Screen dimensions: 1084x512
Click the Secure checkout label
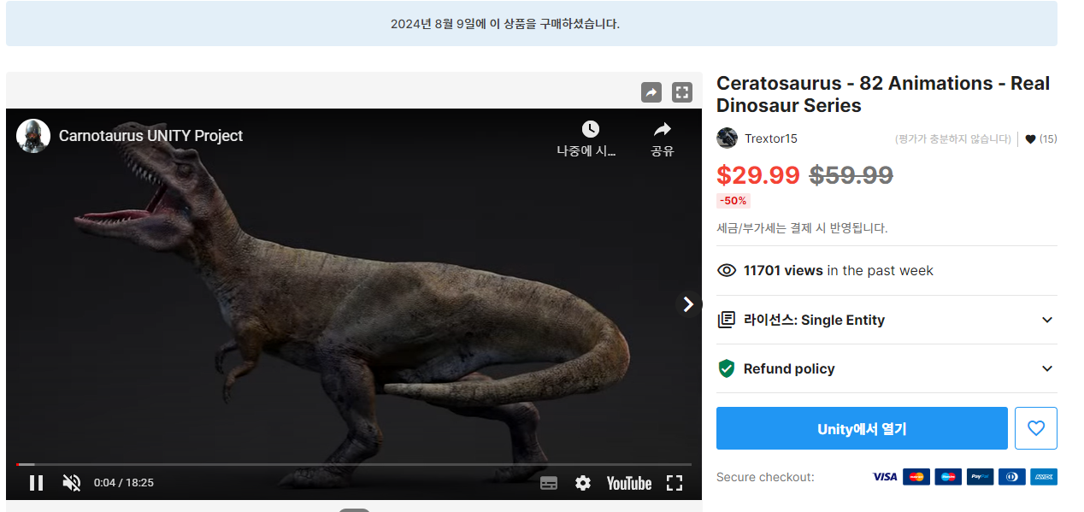765,477
